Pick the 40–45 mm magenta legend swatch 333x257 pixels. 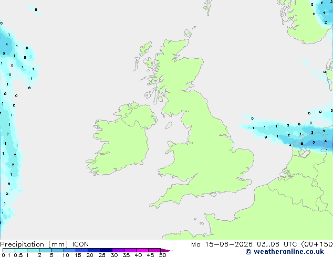pos(142,250)
